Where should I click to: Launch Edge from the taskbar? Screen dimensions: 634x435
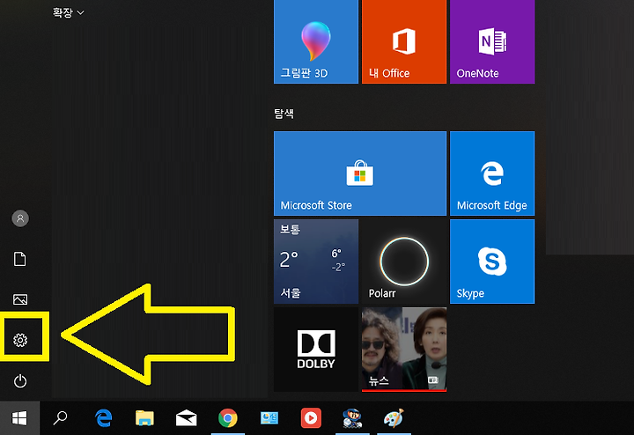[104, 418]
